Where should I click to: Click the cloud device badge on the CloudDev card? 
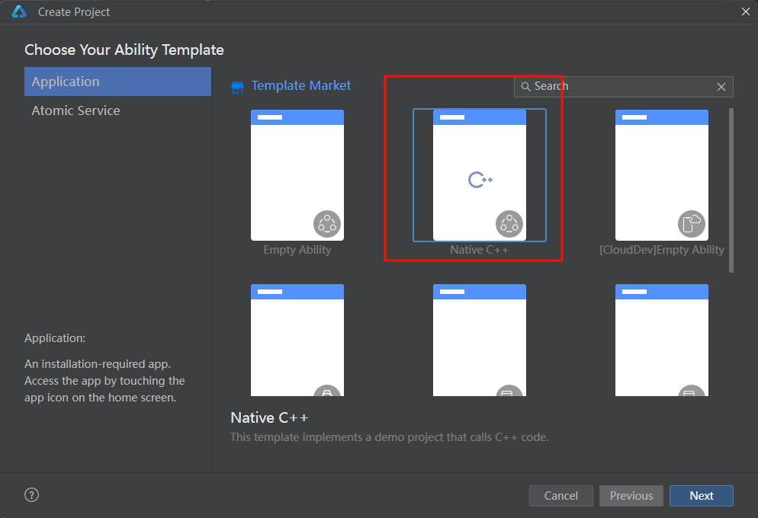tap(692, 224)
